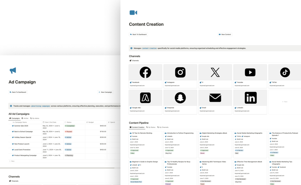Switch to Content Creation pipeline tab
Screen dimensions: 301x185
[137, 127]
